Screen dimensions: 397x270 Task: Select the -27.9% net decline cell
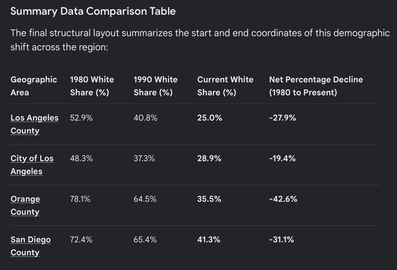tap(283, 118)
